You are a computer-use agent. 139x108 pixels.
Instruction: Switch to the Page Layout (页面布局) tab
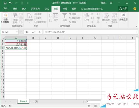coord(35,9)
